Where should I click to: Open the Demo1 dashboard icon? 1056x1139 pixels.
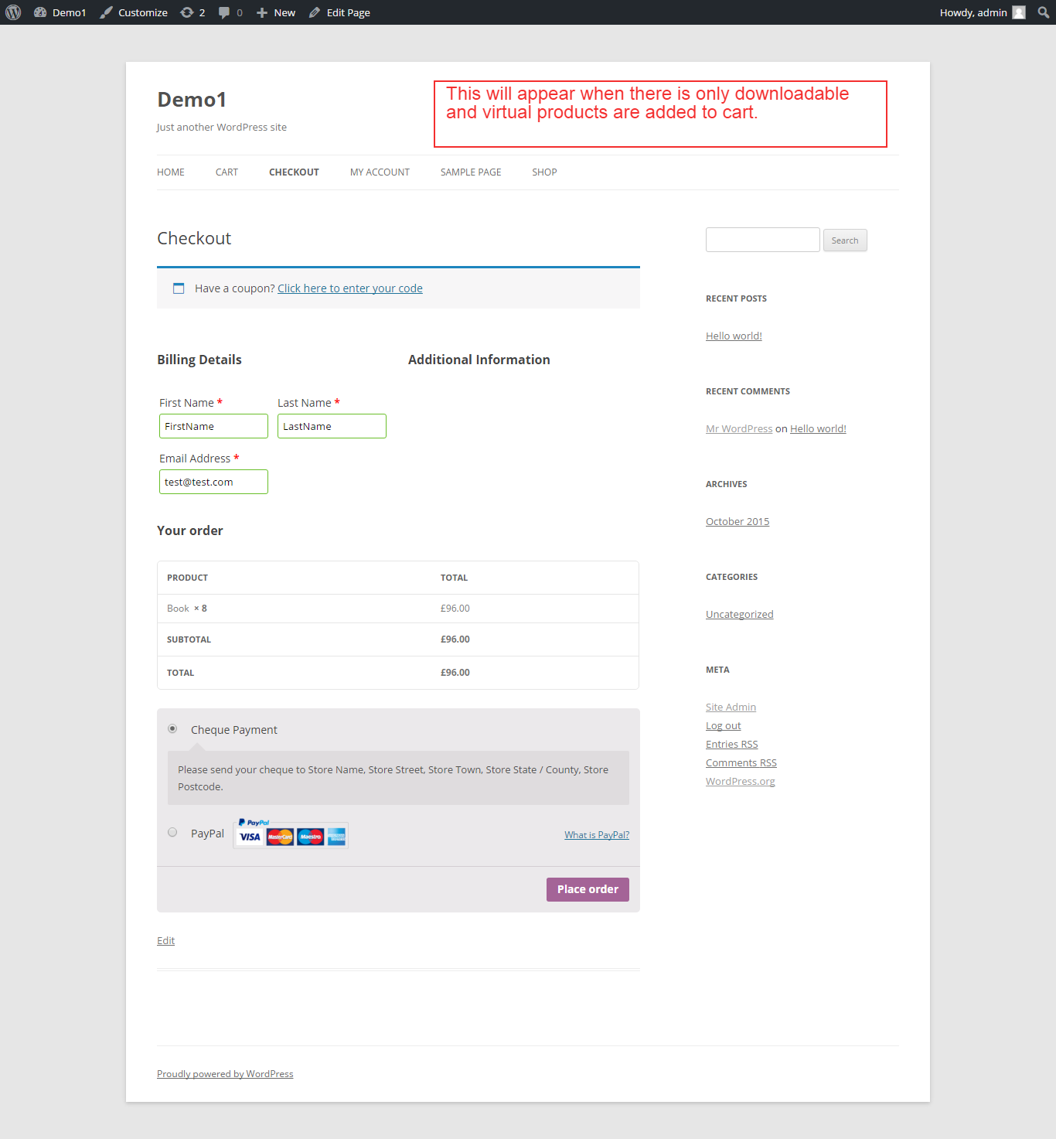[40, 12]
